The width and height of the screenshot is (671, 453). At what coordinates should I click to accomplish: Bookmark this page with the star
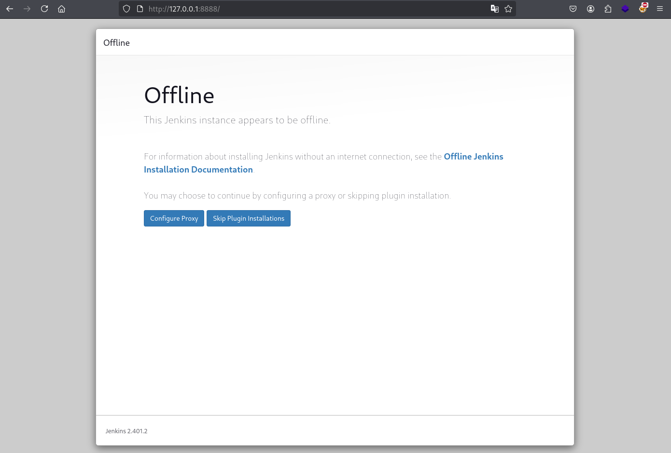pos(508,9)
